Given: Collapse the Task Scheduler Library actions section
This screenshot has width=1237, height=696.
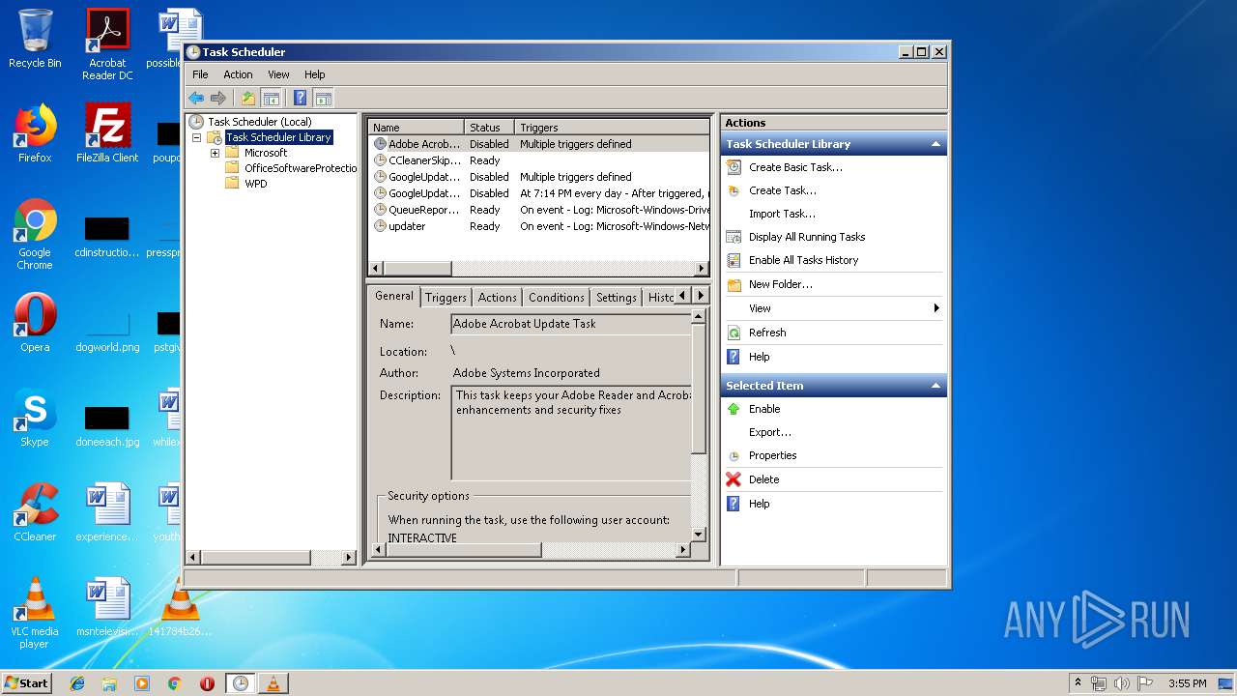Looking at the screenshot, I should pos(935,144).
